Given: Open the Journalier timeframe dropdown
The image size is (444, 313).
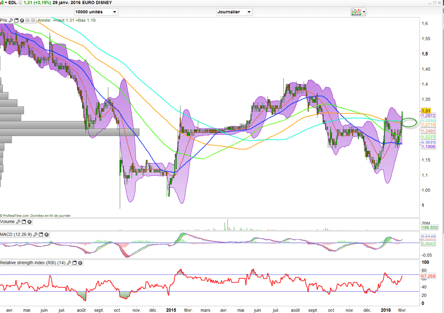Looking at the screenshot, I should [x=235, y=12].
